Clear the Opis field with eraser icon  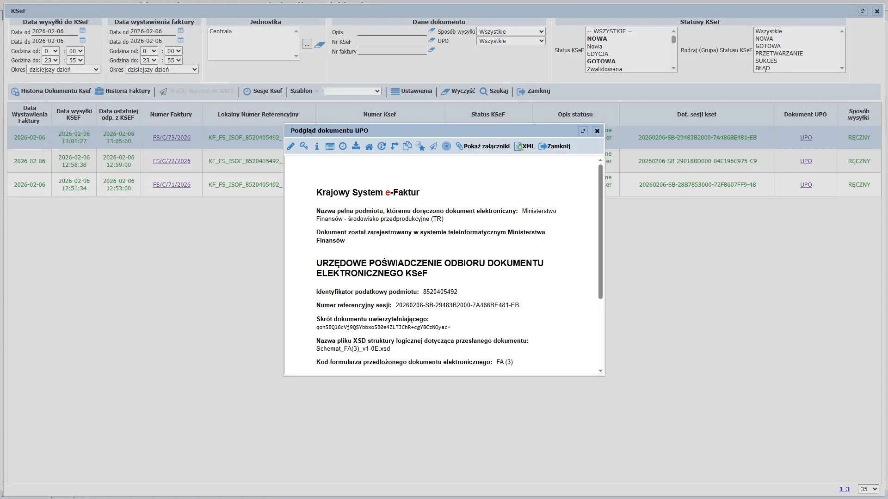pos(432,31)
